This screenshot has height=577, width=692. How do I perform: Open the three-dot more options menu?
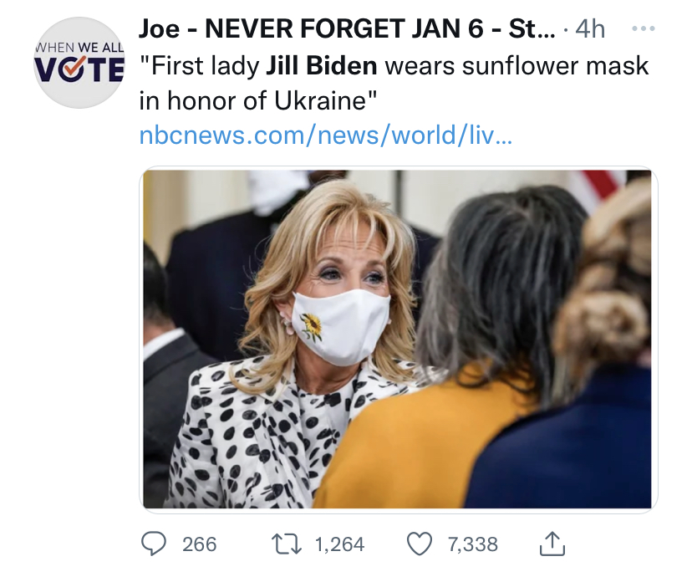[x=642, y=28]
